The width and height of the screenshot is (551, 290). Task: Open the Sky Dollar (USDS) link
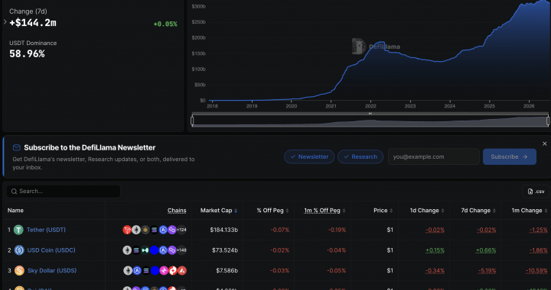click(x=52, y=270)
